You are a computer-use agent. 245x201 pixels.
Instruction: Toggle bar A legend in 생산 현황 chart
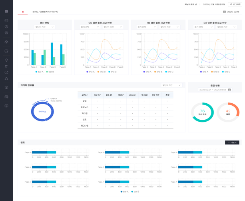(x=41, y=72)
